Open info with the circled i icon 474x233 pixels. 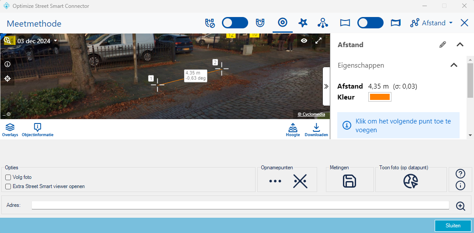[x=460, y=185]
